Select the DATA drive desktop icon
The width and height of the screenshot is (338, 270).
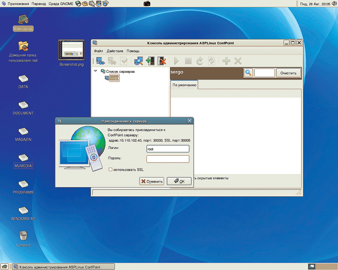[x=23, y=81]
